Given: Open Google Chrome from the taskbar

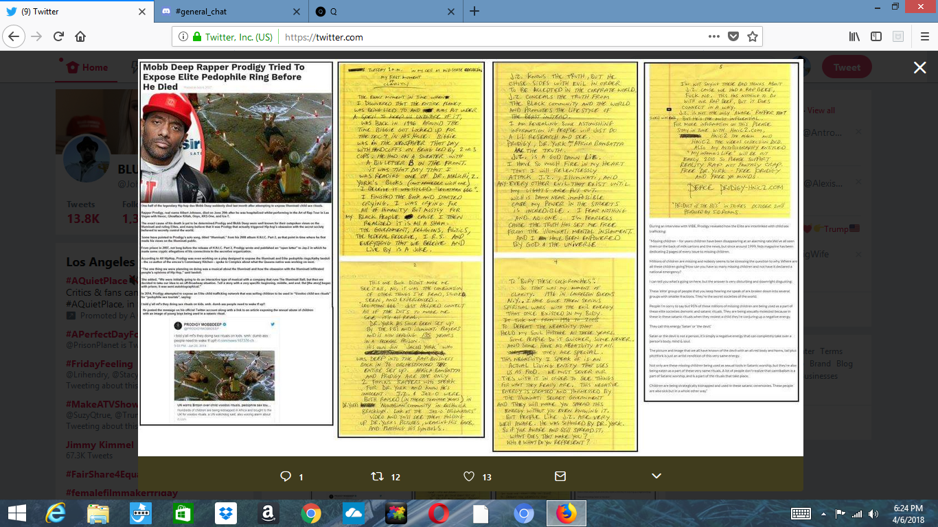Looking at the screenshot, I should pyautogui.click(x=310, y=513).
